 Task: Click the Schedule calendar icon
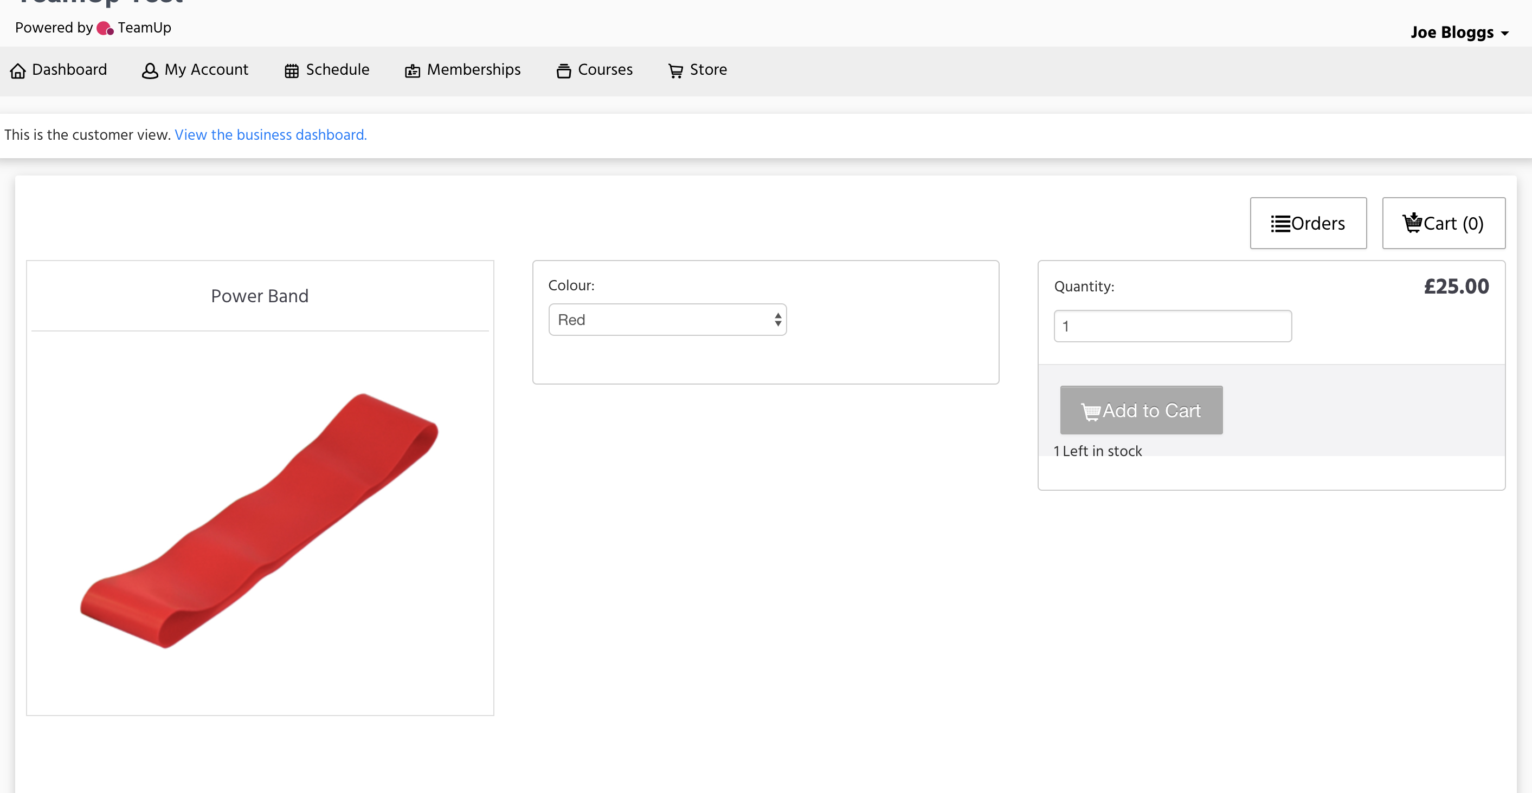[292, 71]
